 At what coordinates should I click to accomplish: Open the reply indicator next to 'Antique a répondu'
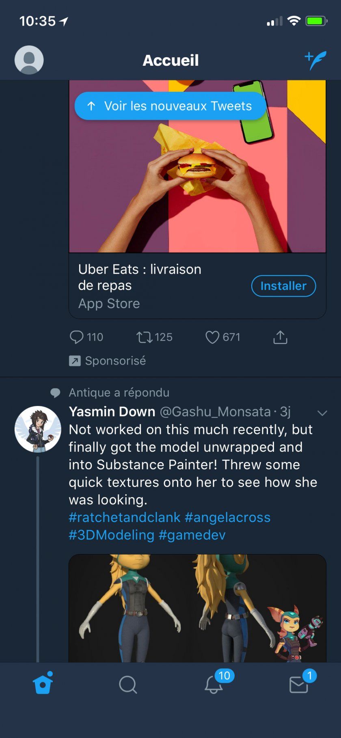point(55,392)
